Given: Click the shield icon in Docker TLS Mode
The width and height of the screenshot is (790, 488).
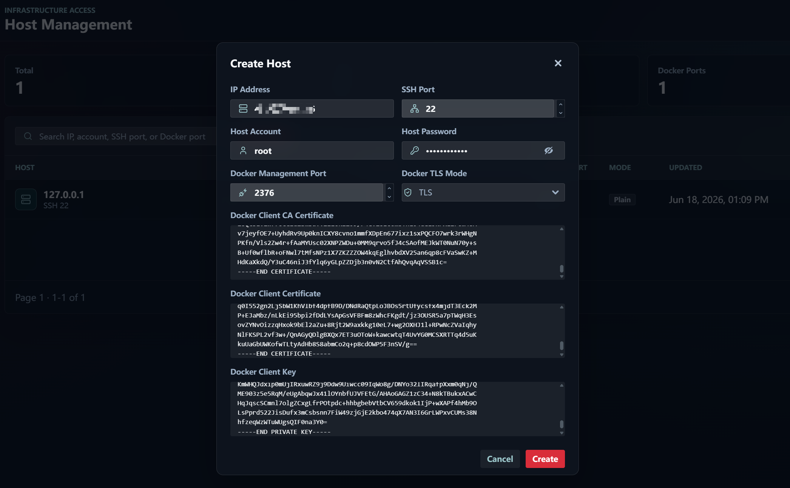Looking at the screenshot, I should click(408, 193).
